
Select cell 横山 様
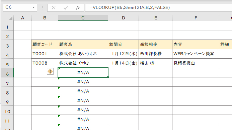[x=156, y=63]
